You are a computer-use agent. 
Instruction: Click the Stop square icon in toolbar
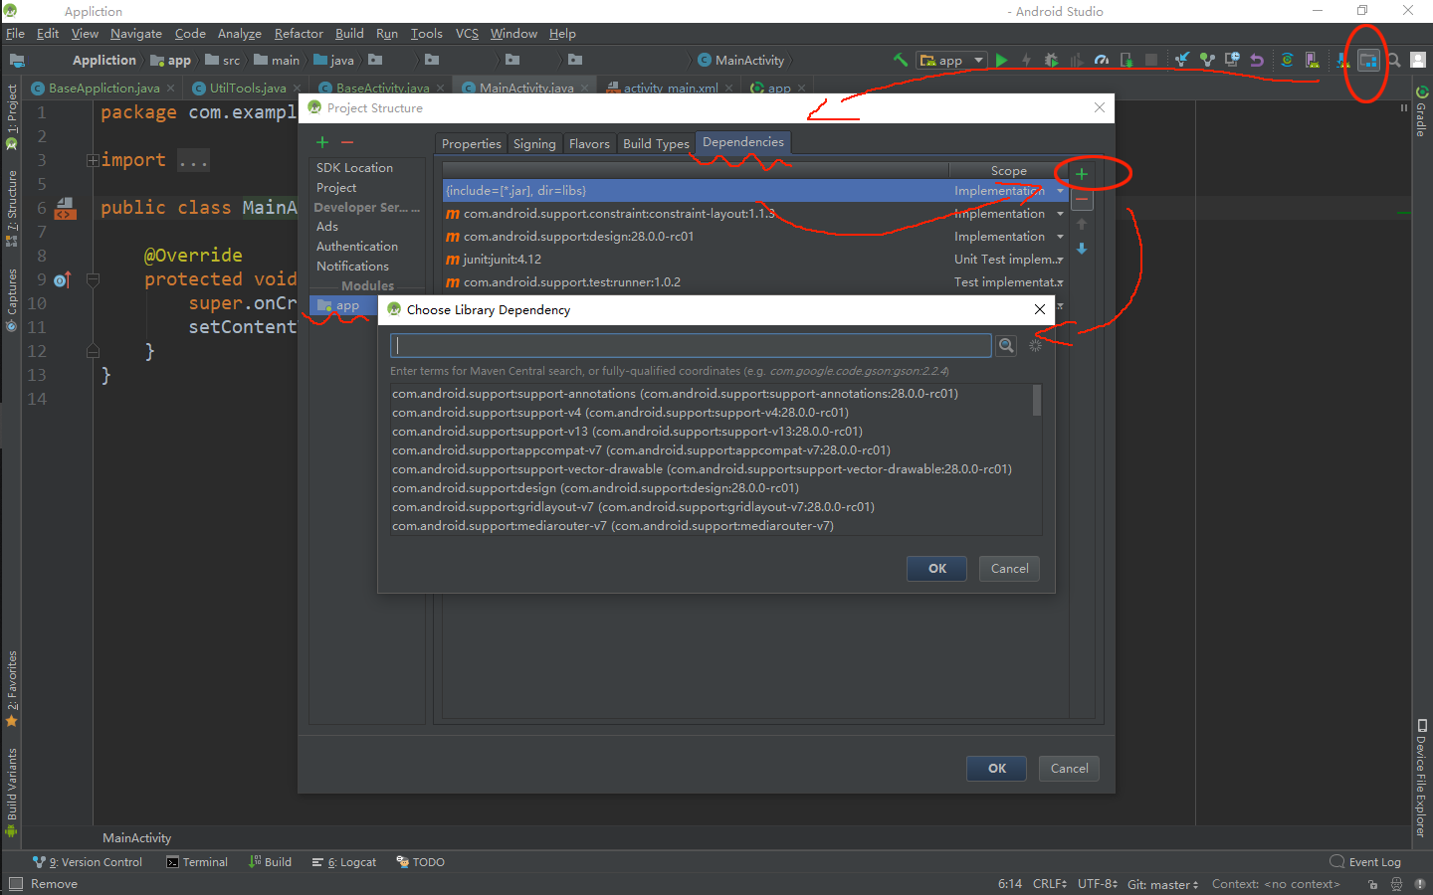1151,60
